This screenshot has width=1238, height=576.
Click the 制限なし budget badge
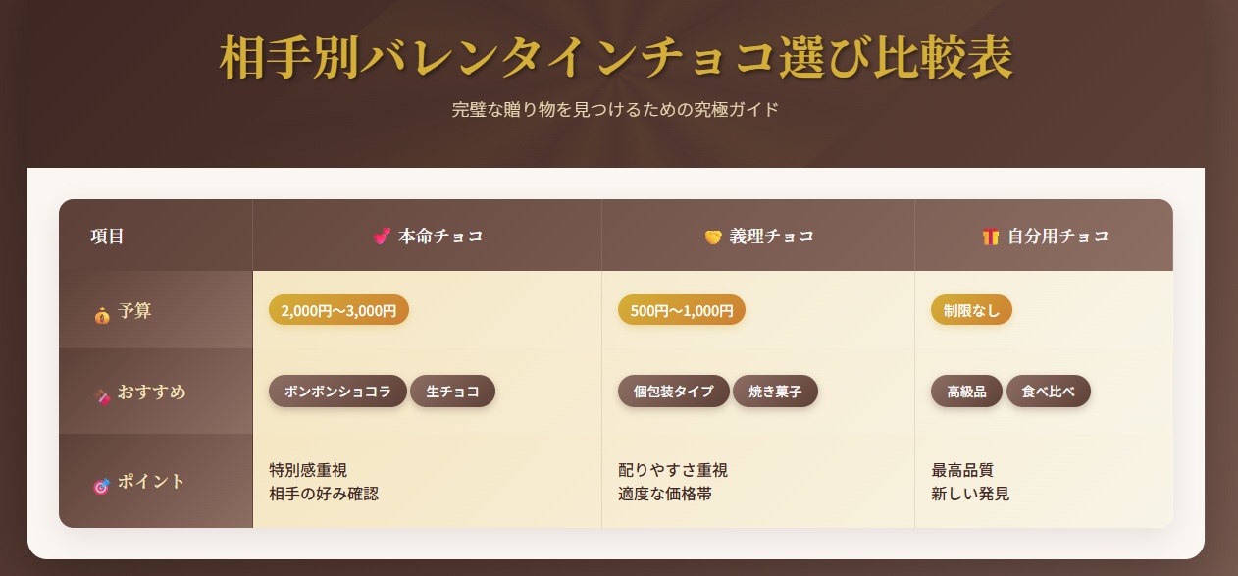coord(971,310)
